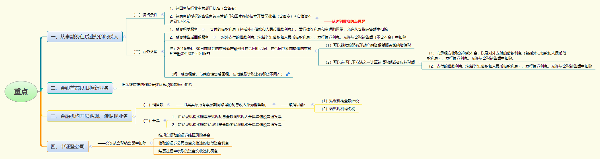The width and height of the screenshot is (600, 159).
Task: Select the 二、金银首饰以旧换新业务 topic
Action: tap(80, 88)
